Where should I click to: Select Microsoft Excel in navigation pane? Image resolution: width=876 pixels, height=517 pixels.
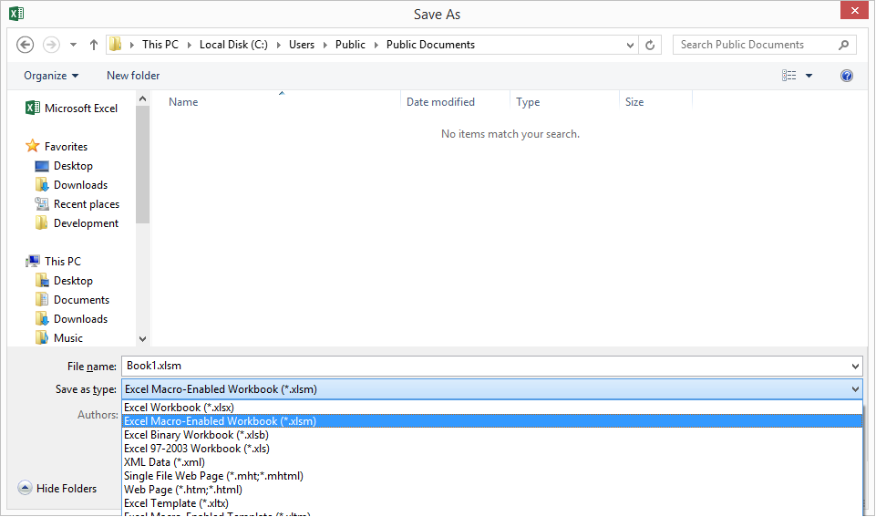click(x=72, y=108)
